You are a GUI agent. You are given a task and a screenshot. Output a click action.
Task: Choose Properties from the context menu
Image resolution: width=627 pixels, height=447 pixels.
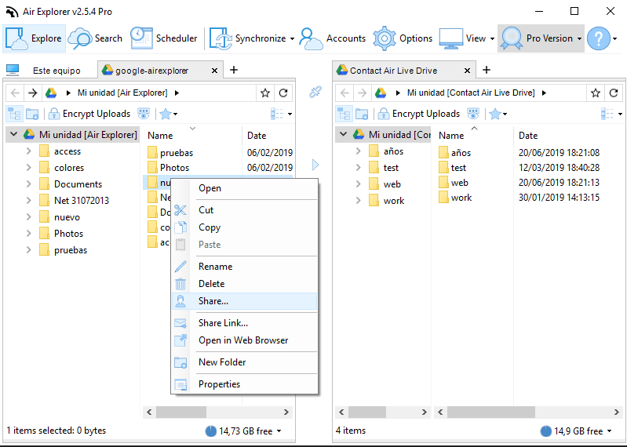click(x=244, y=384)
